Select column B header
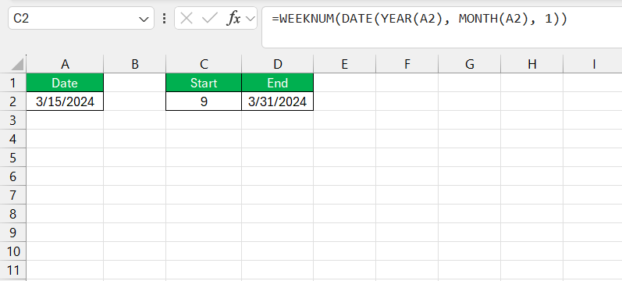 click(135, 64)
